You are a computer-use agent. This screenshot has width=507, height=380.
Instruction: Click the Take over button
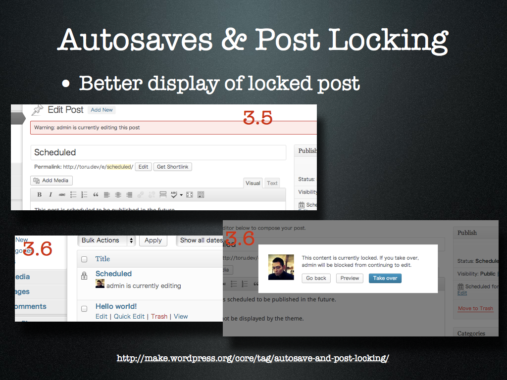(x=385, y=278)
